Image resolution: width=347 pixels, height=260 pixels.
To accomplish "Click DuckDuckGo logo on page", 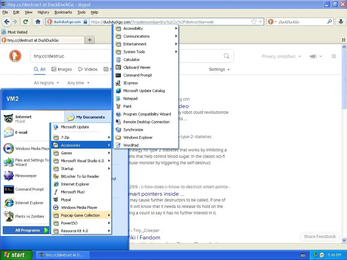I will [15, 56].
